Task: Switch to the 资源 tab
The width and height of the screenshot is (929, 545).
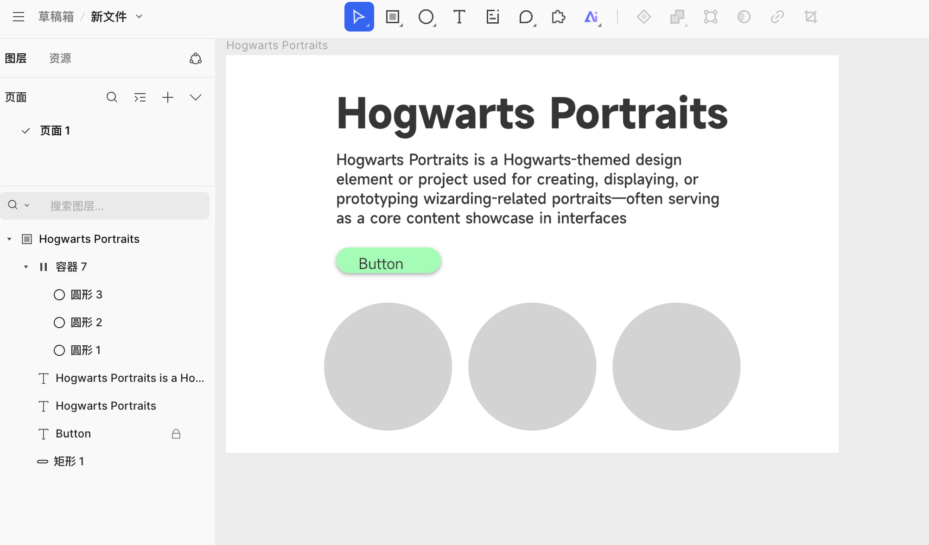Action: 60,58
